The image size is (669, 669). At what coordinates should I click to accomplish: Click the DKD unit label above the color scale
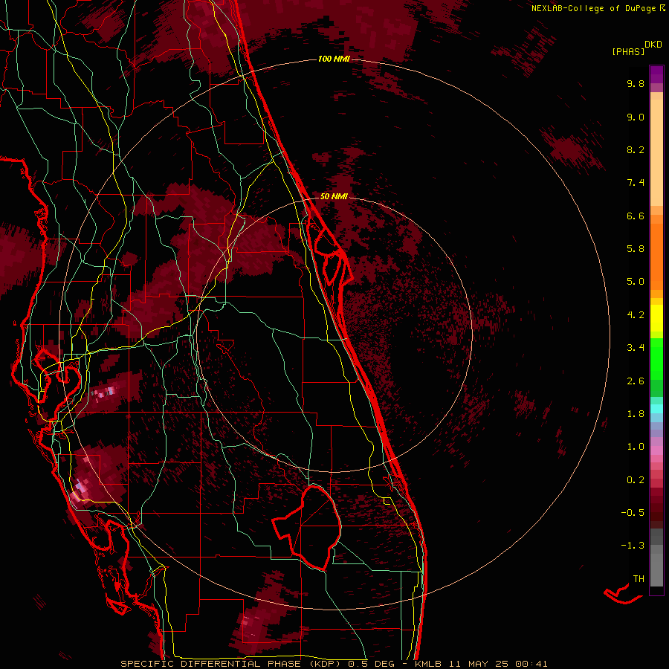[653, 45]
